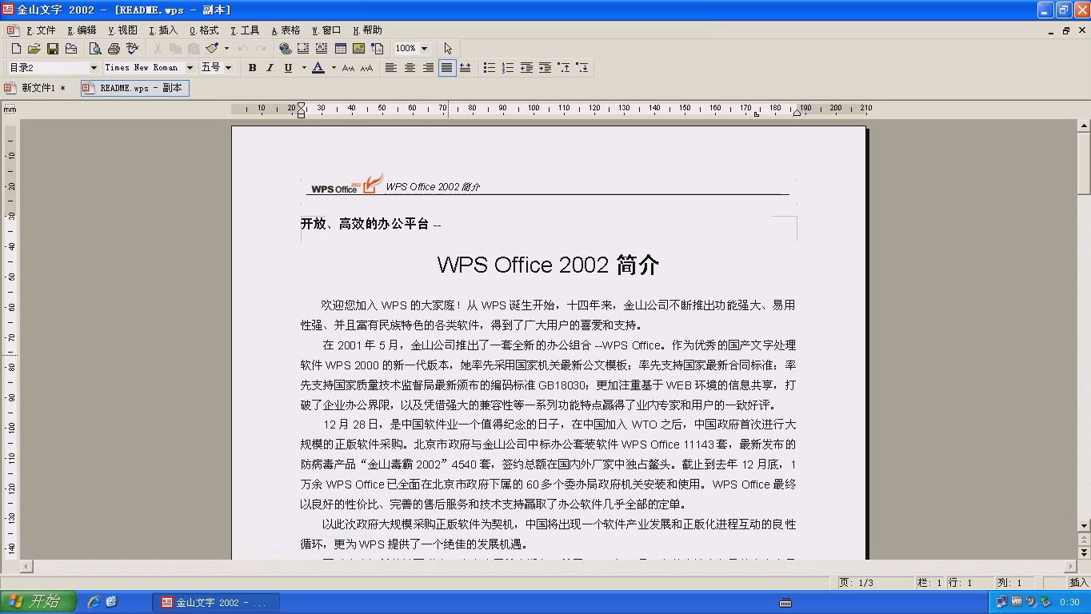Viewport: 1091px width, 614px height.
Task: Click the copy icon in toolbar
Action: click(x=175, y=49)
